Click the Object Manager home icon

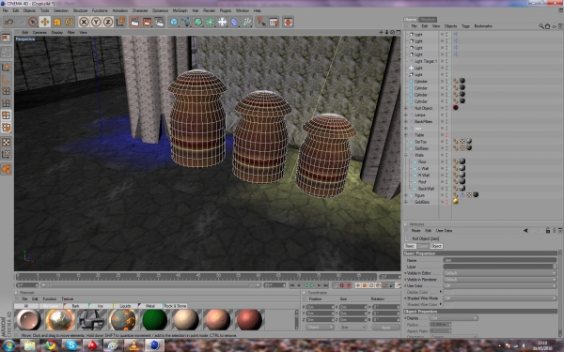tap(547, 26)
